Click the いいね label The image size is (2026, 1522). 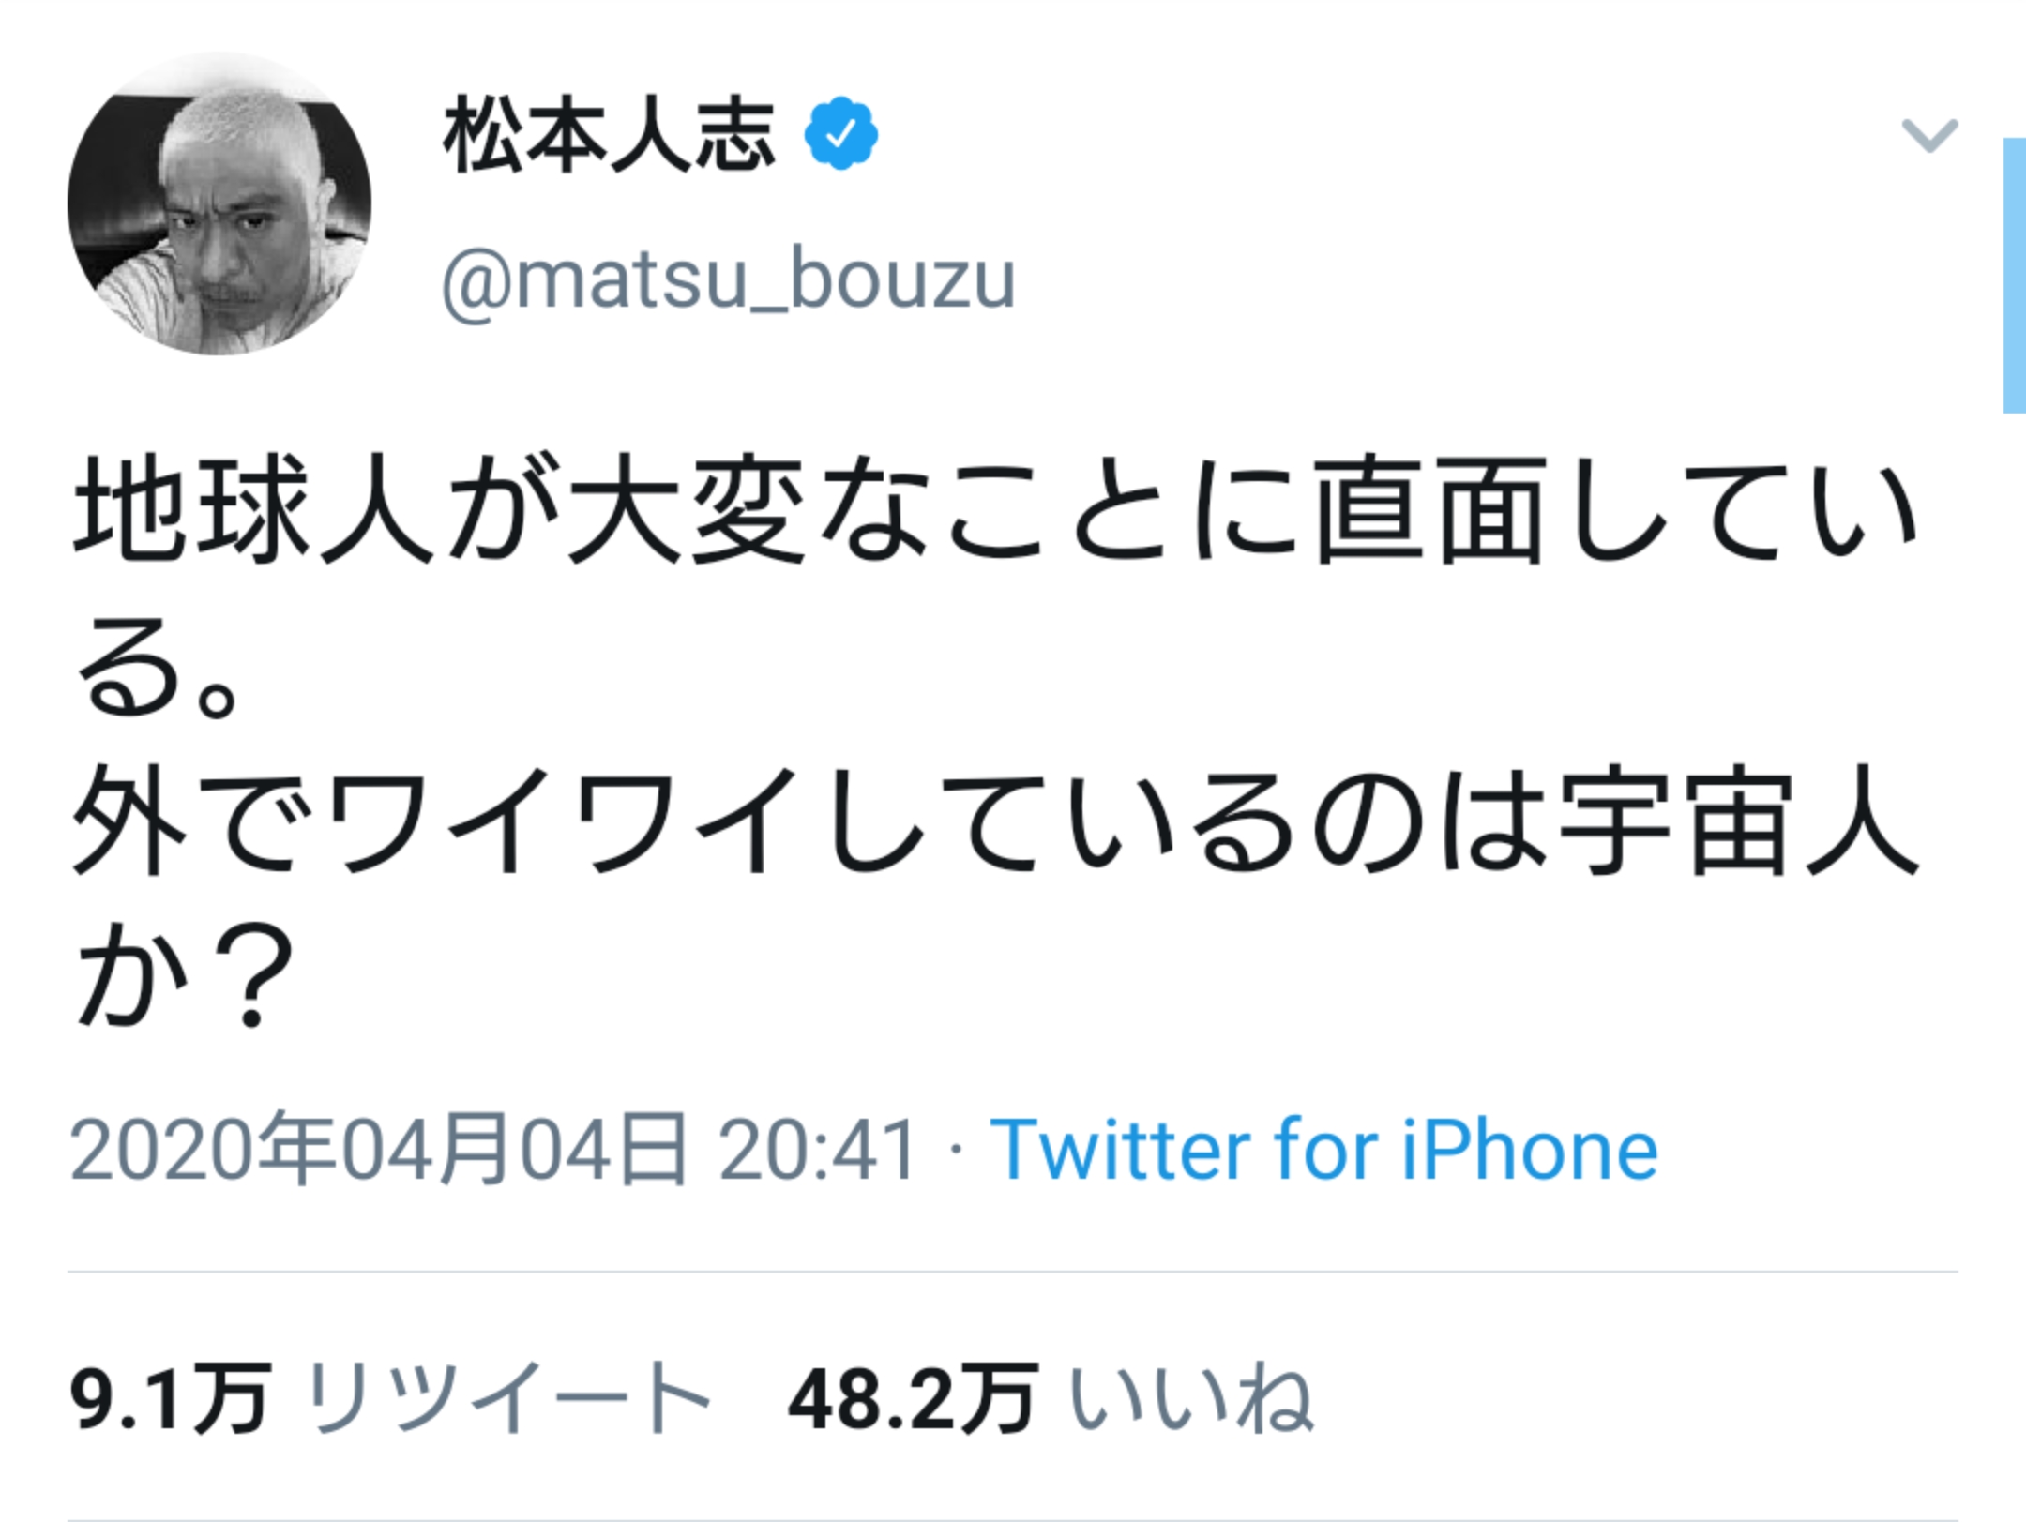tap(1191, 1400)
